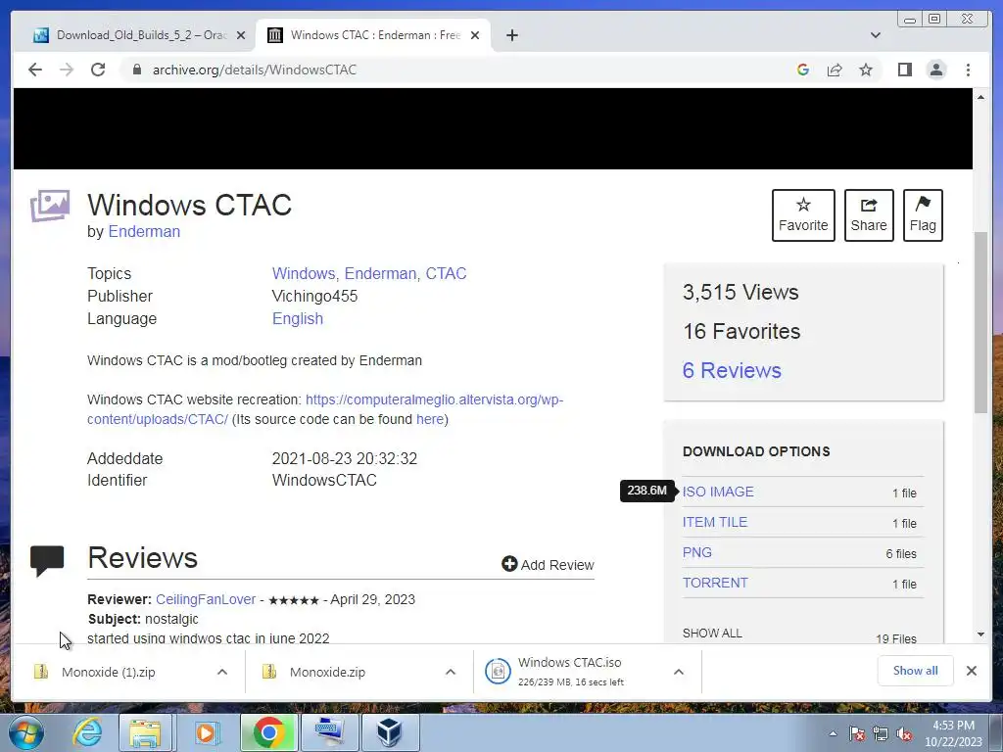Open the ITEM TILE download option
1003x752 pixels.
714,522
